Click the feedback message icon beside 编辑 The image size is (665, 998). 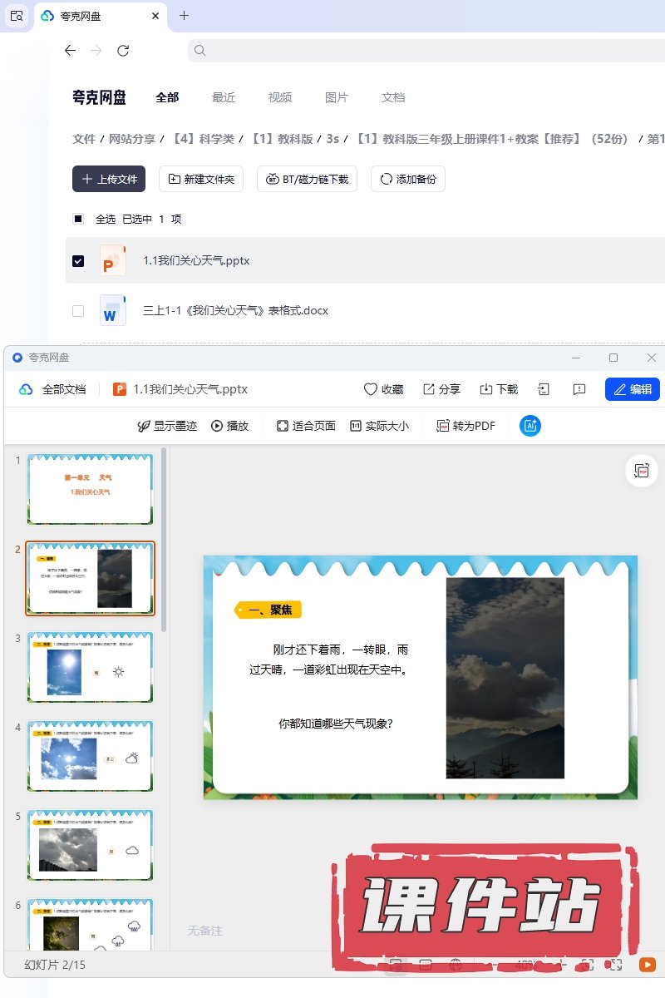click(x=579, y=389)
